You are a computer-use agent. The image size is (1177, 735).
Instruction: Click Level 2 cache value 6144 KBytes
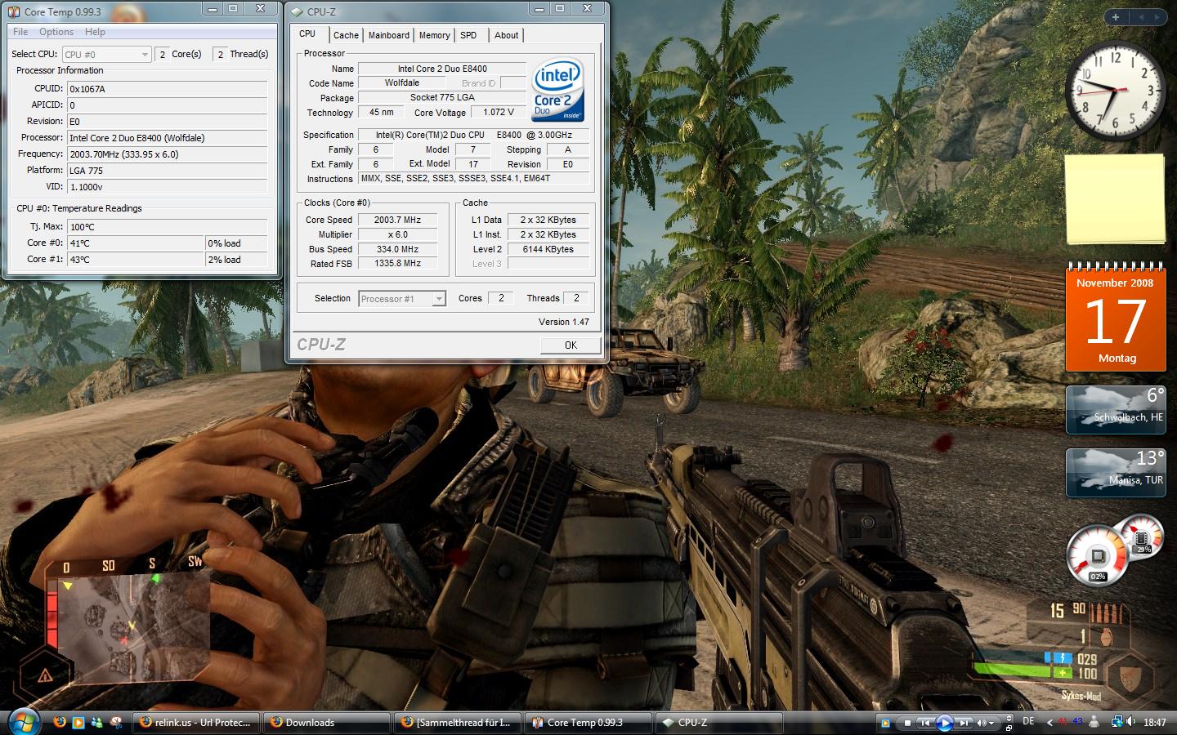coord(548,249)
